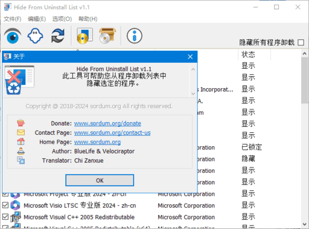The width and height of the screenshot is (309, 229).
Task: Click the app icon in title bar
Action: point(7,7)
